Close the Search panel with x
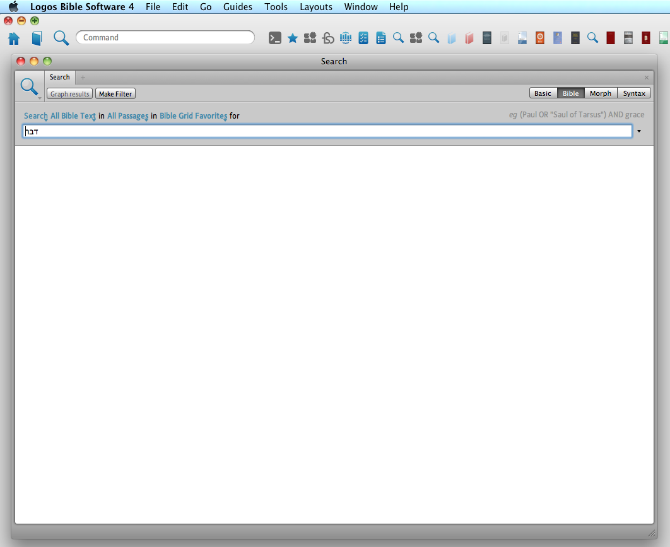Screen dimensions: 670x547 tap(647, 78)
